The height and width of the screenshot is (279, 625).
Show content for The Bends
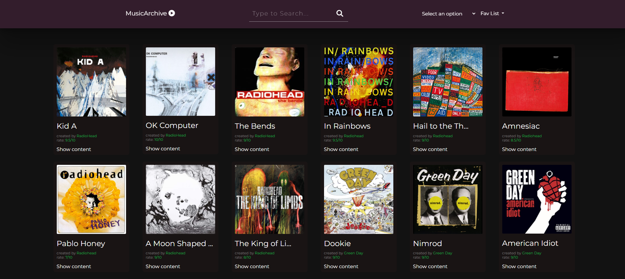click(252, 149)
